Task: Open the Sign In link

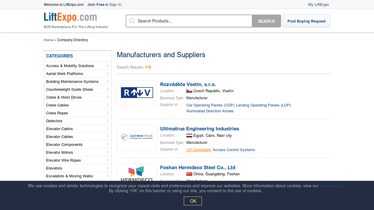Action: (x=115, y=5)
